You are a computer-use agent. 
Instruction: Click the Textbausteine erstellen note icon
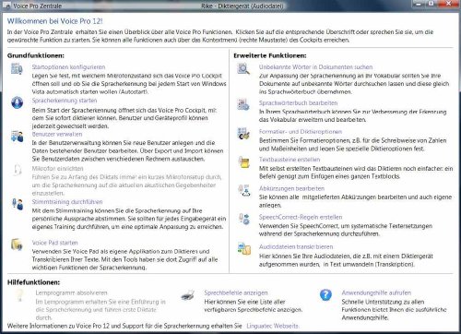click(244, 162)
